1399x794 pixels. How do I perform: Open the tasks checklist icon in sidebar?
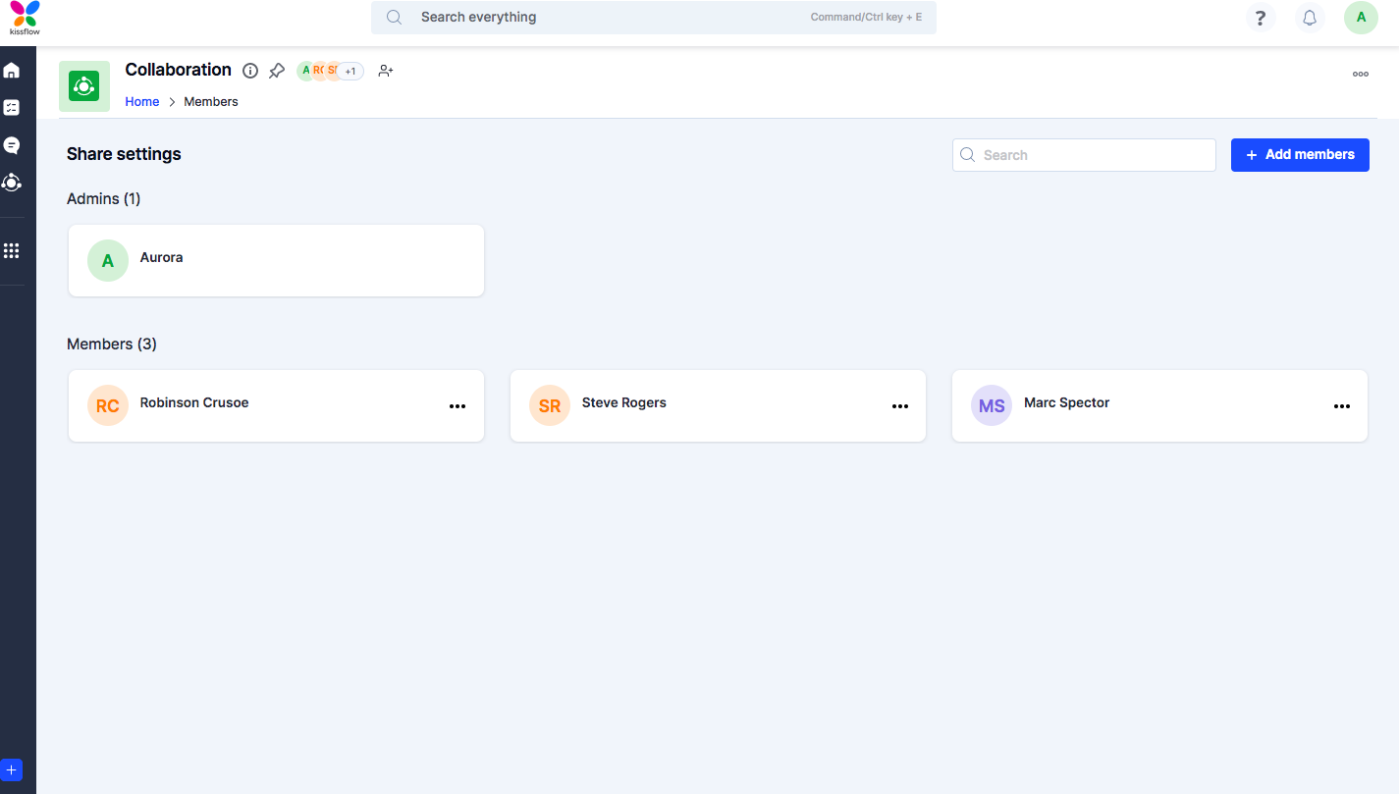pos(12,108)
